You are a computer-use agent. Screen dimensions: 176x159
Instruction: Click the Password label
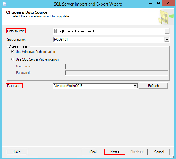(x=23, y=73)
